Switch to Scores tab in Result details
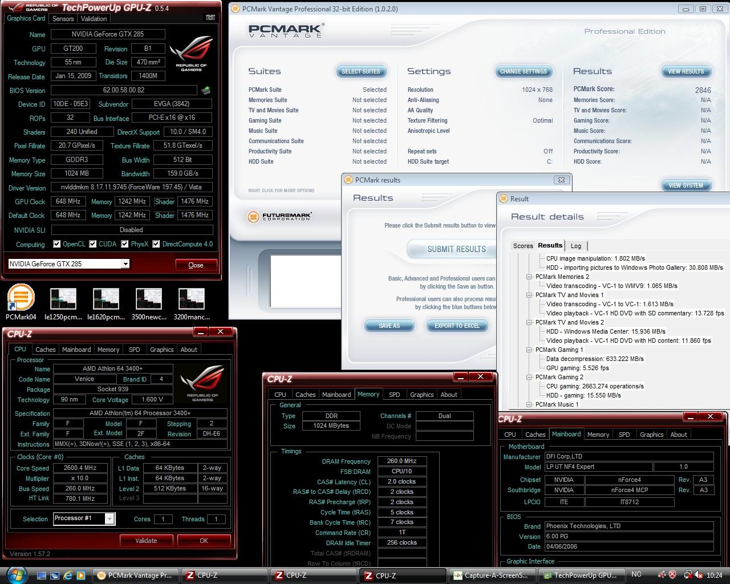Image resolution: width=730 pixels, height=584 pixels. 522,246
